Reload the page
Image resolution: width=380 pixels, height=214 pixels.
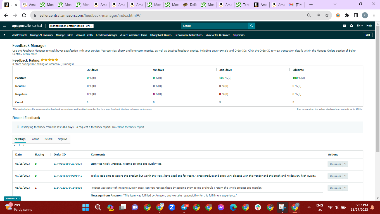pos(24,15)
